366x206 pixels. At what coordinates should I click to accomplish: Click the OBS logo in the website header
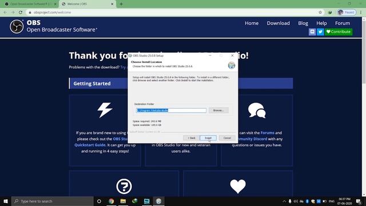point(17,26)
